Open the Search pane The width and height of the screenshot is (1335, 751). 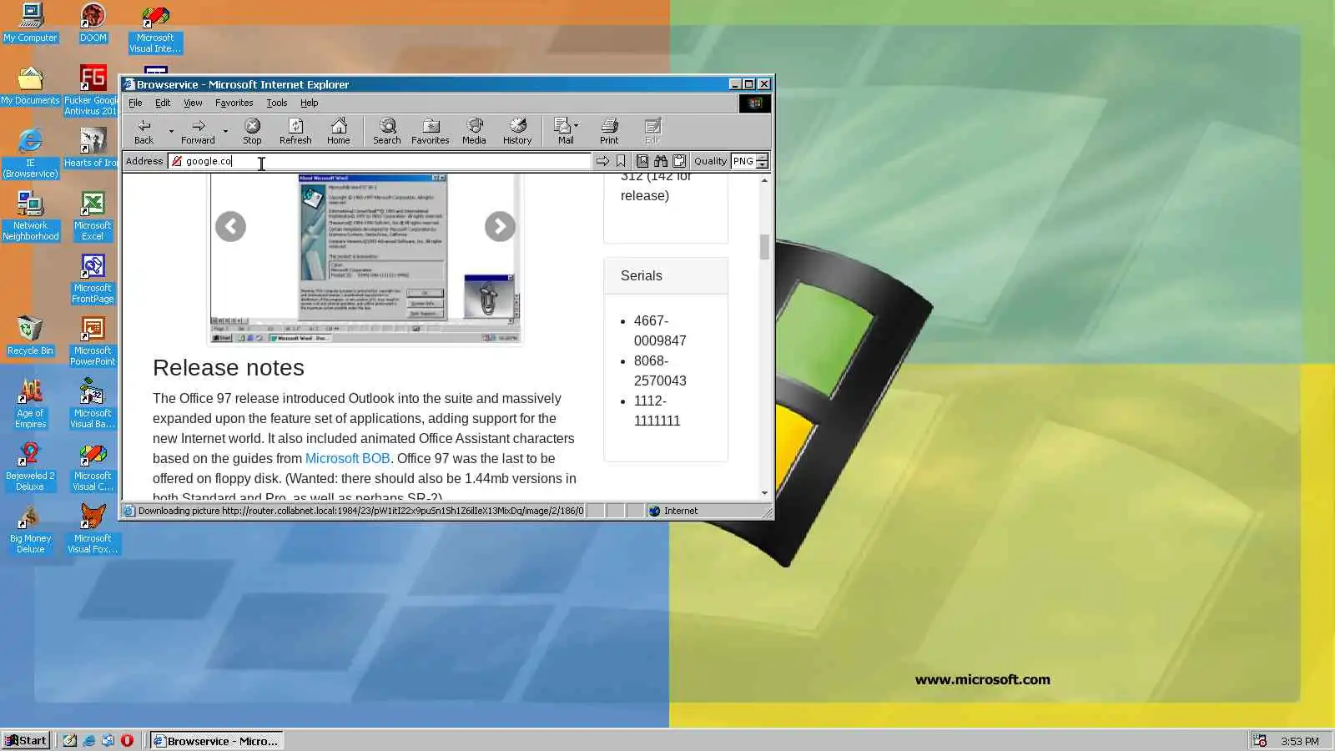(x=387, y=131)
